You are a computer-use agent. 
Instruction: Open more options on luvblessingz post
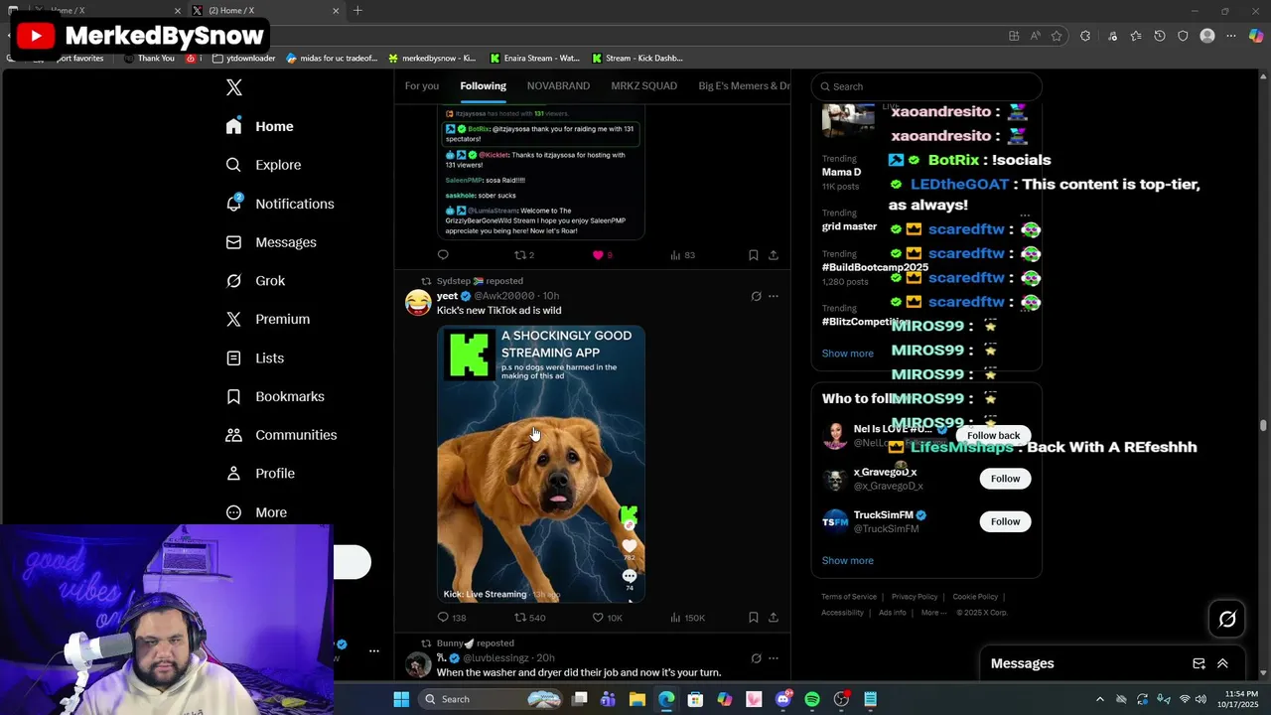point(774,657)
